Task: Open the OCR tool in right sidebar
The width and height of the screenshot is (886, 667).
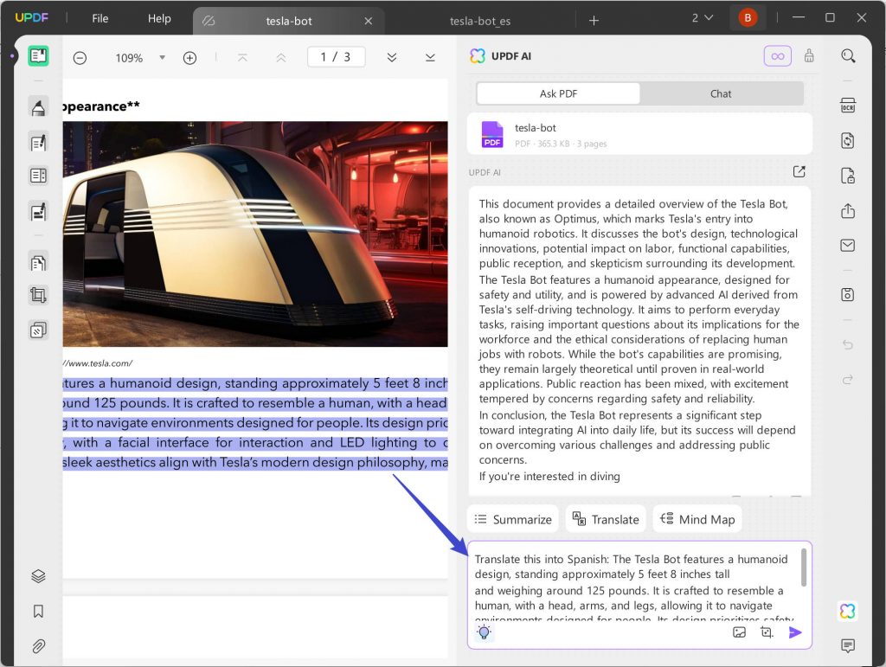Action: coord(848,104)
